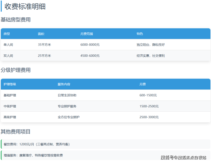This screenshot has width=211, height=162.
Task: Click the 增值服务 fee item
Action: [33, 155]
